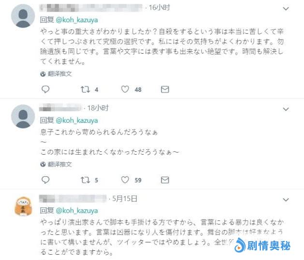Reply to the 18小时 tweet
The height and width of the screenshot is (260, 304).
click(x=46, y=180)
